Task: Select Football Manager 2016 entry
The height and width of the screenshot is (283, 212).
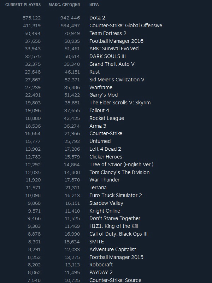Action: (x=116, y=41)
